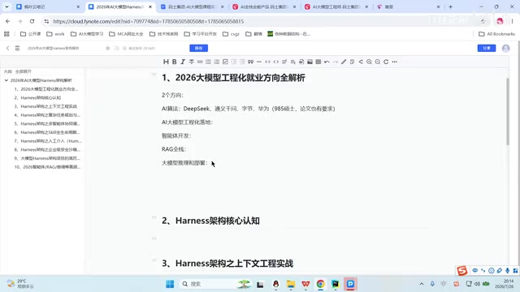
Task: Insert a blockquote via quote icon
Action: coord(250,62)
